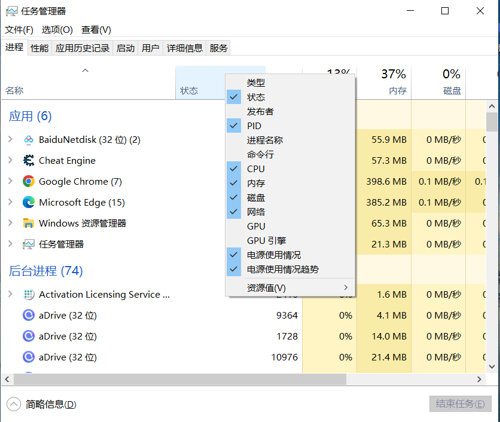Image resolution: width=500 pixels, height=422 pixels.
Task: Click the 简略信息 link
Action: coord(50,404)
